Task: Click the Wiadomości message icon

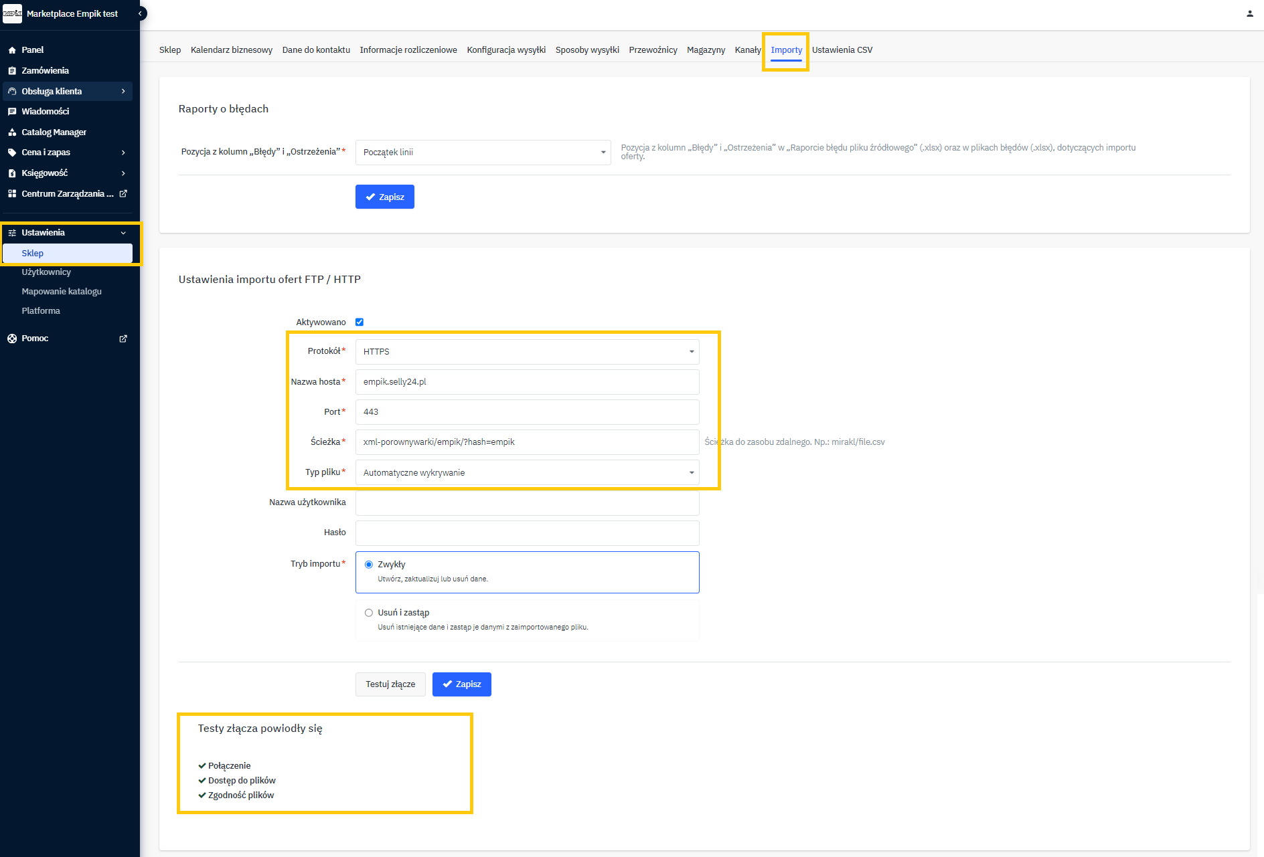Action: pyautogui.click(x=12, y=112)
